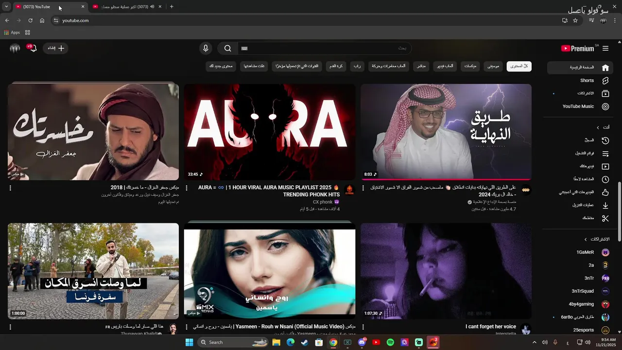Open more options for Yasmeen mix
The image size is (622, 350).
pyautogui.click(x=187, y=327)
